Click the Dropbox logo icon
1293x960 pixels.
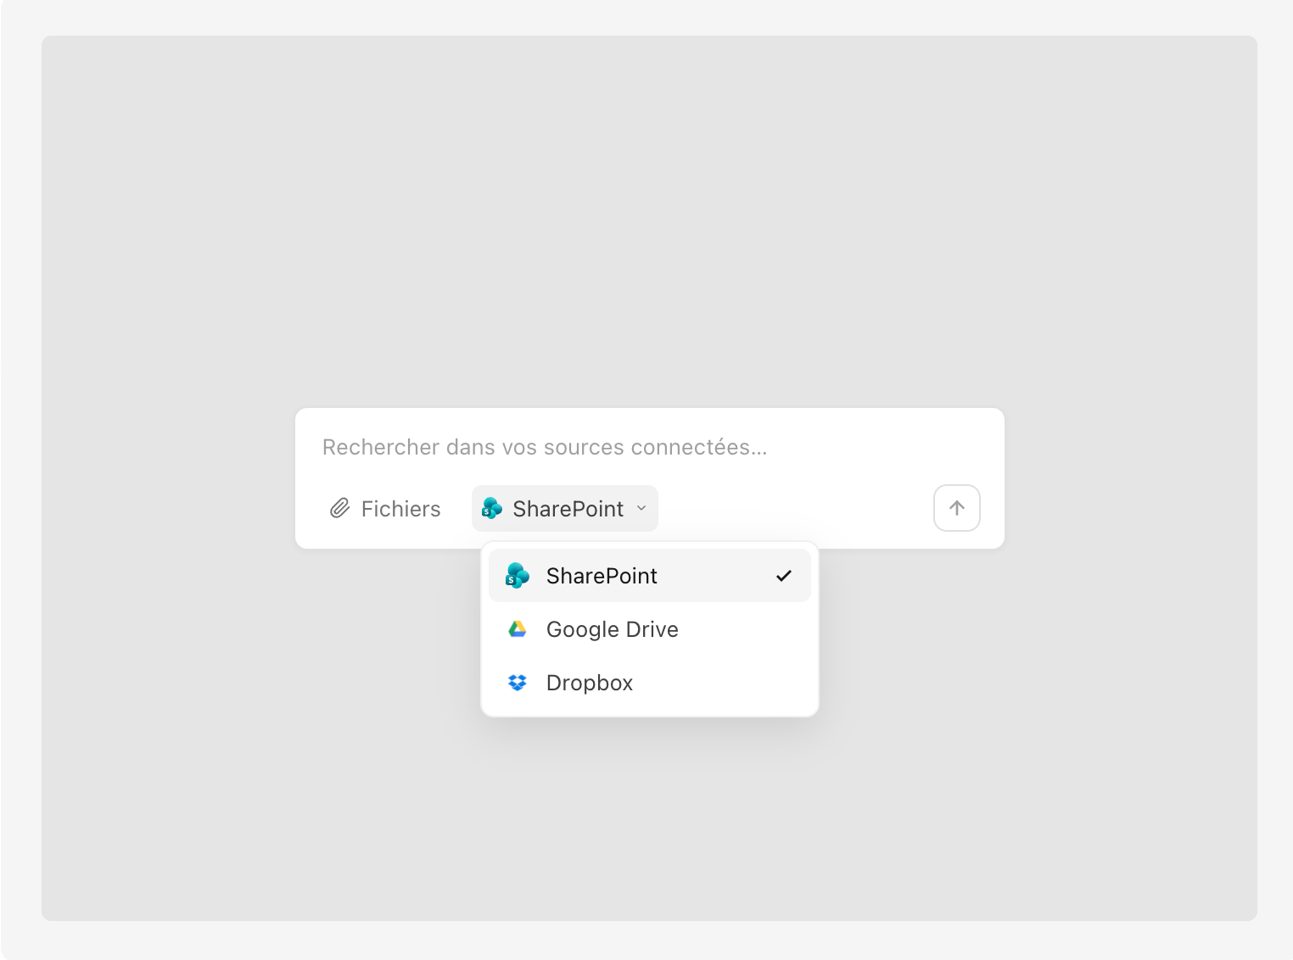coord(518,683)
